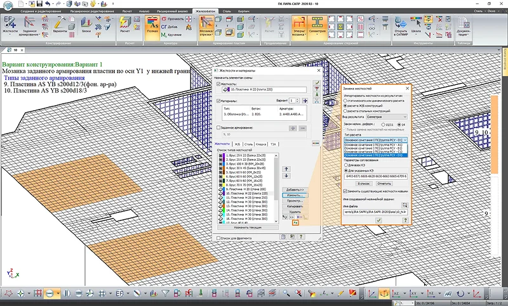Click the magnifier zoom icon in the bottom toolbar
This screenshot has width=508, height=306.
[x=286, y=293]
